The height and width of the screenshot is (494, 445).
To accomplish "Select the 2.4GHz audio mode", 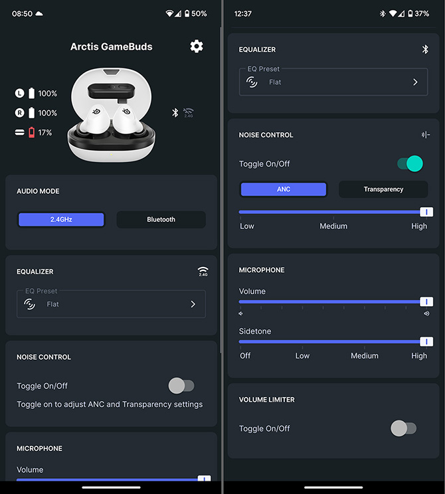I will (61, 219).
